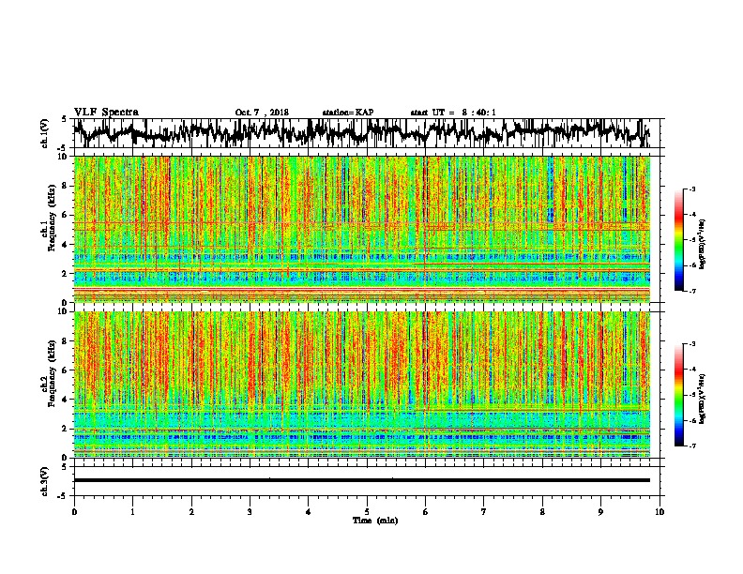Click the "ch.1(V)" waveform axis label
The image size is (743, 574).
click(45, 133)
